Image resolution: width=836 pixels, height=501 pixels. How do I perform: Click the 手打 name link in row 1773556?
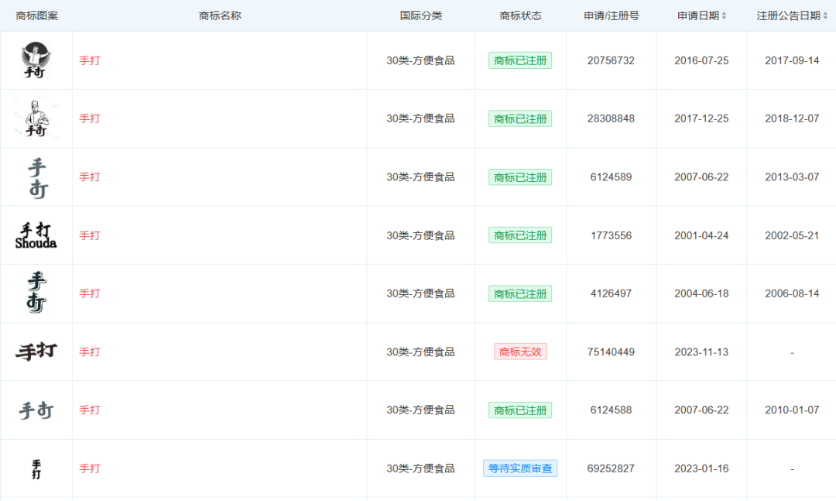pos(90,235)
